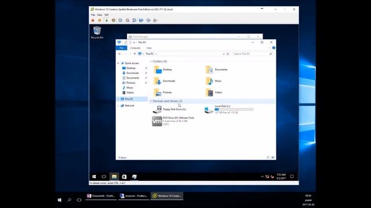Select Pictures under Quick access

[x=130, y=83]
